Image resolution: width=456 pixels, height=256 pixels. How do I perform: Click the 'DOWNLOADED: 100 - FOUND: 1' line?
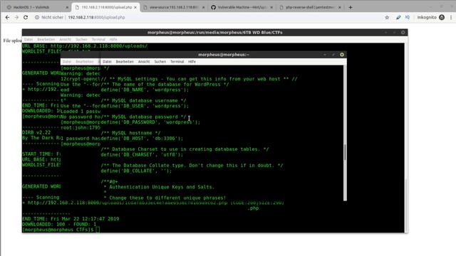59,225
